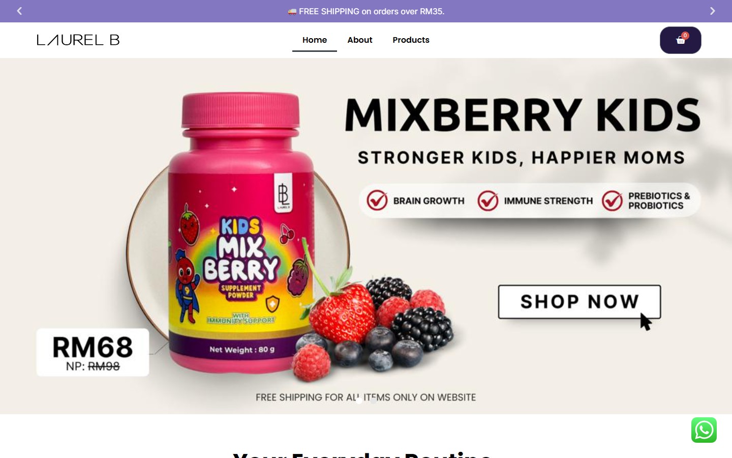Viewport: 732px width, 458px height.
Task: Click the RM68 price tag
Action: pos(93,352)
